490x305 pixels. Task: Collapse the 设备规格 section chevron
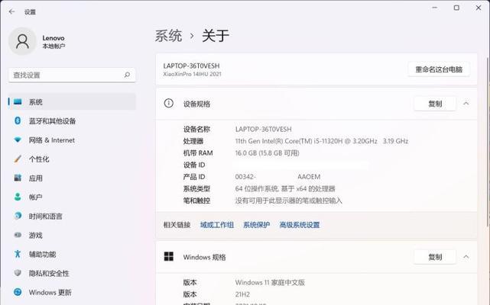pyautogui.click(x=466, y=104)
